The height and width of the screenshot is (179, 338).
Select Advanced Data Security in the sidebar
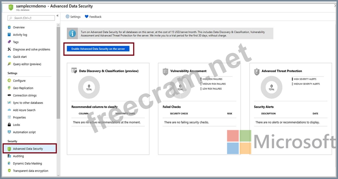coord(29,149)
